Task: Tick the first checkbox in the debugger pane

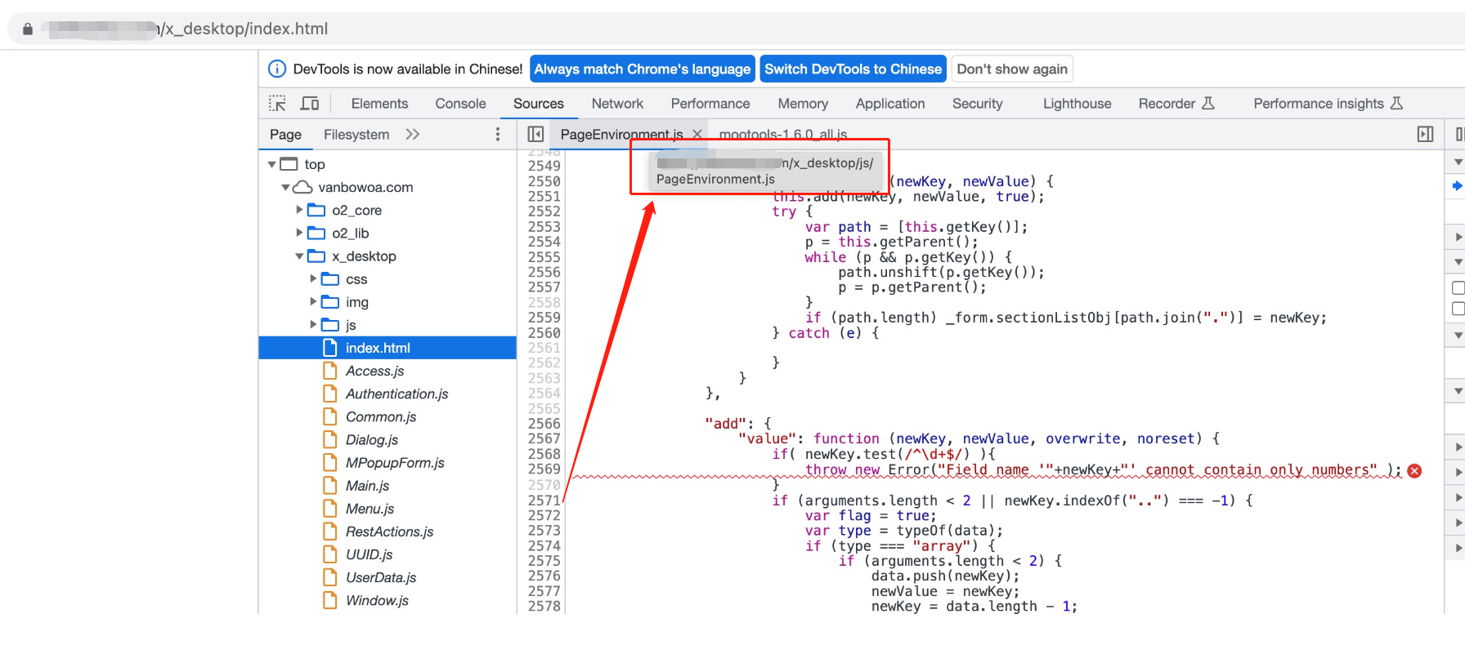Action: coord(1458,287)
